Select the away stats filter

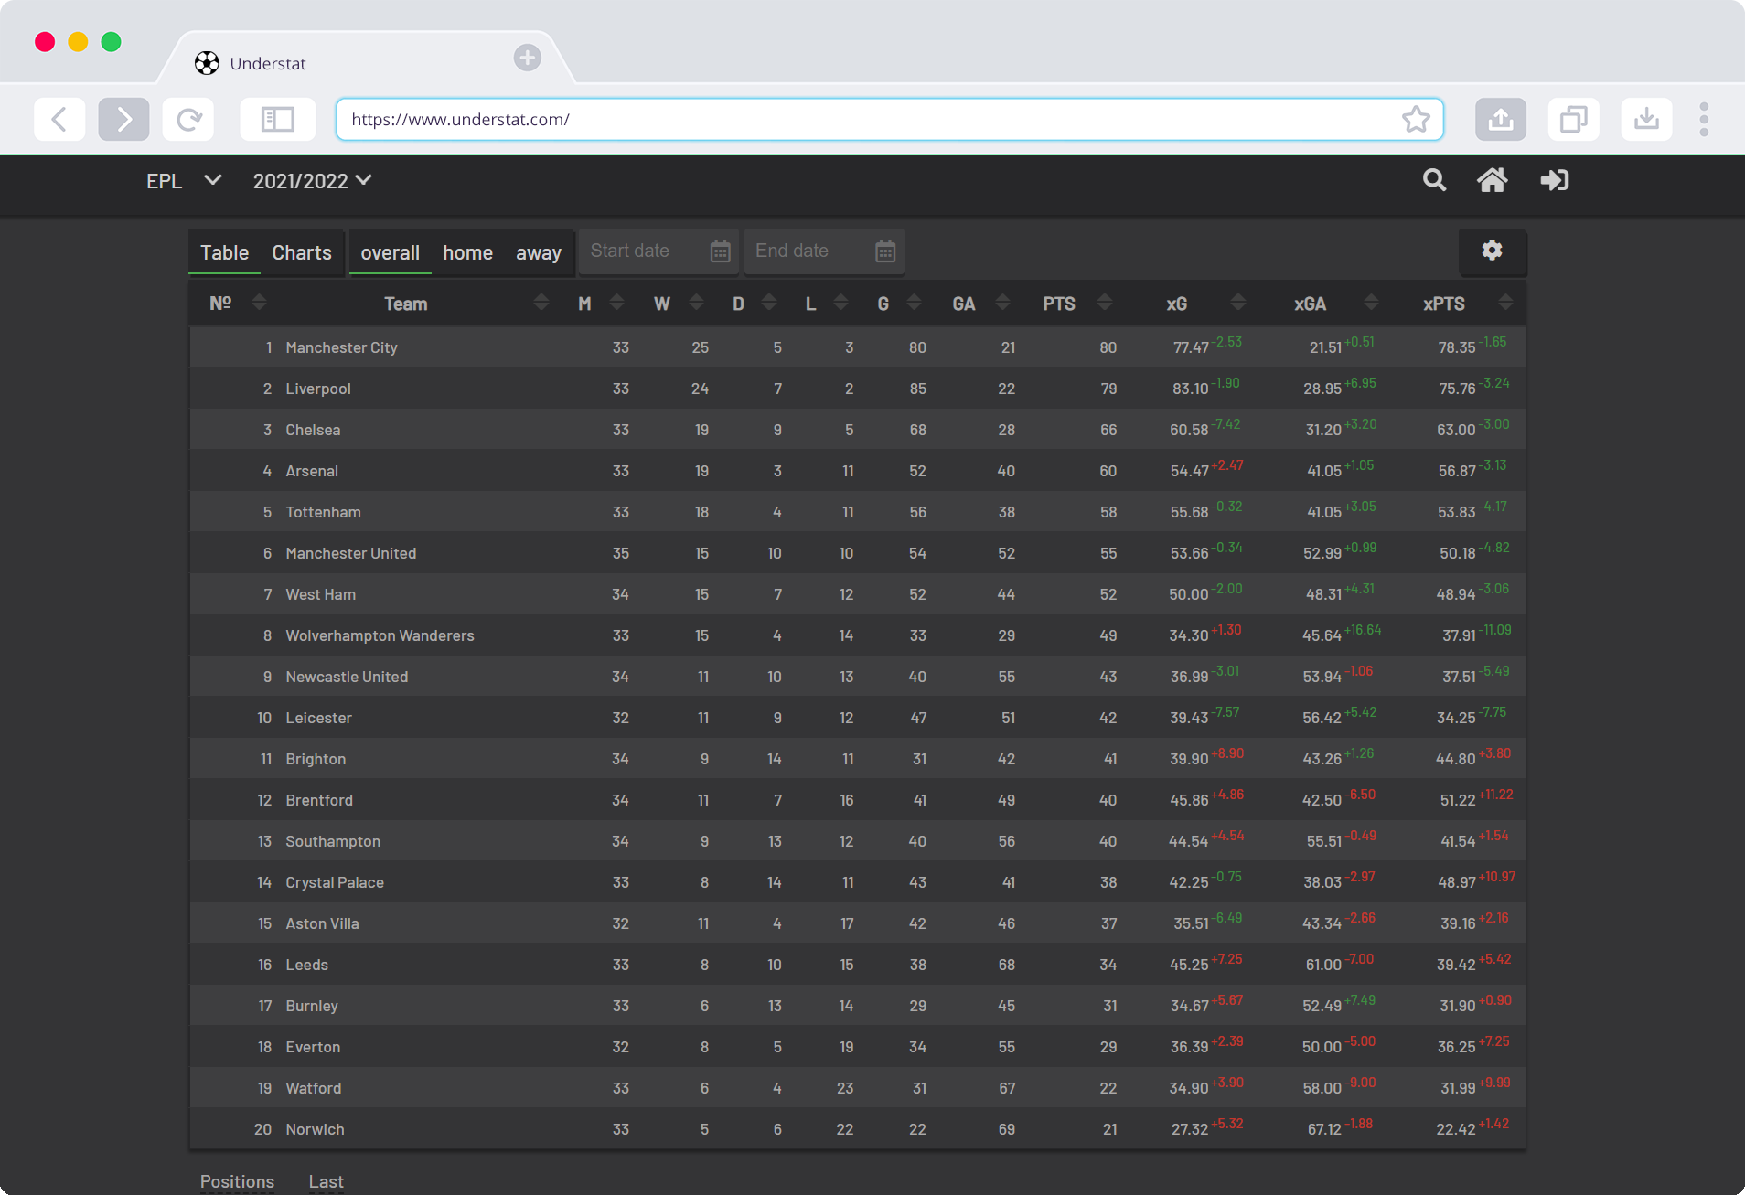click(x=539, y=252)
